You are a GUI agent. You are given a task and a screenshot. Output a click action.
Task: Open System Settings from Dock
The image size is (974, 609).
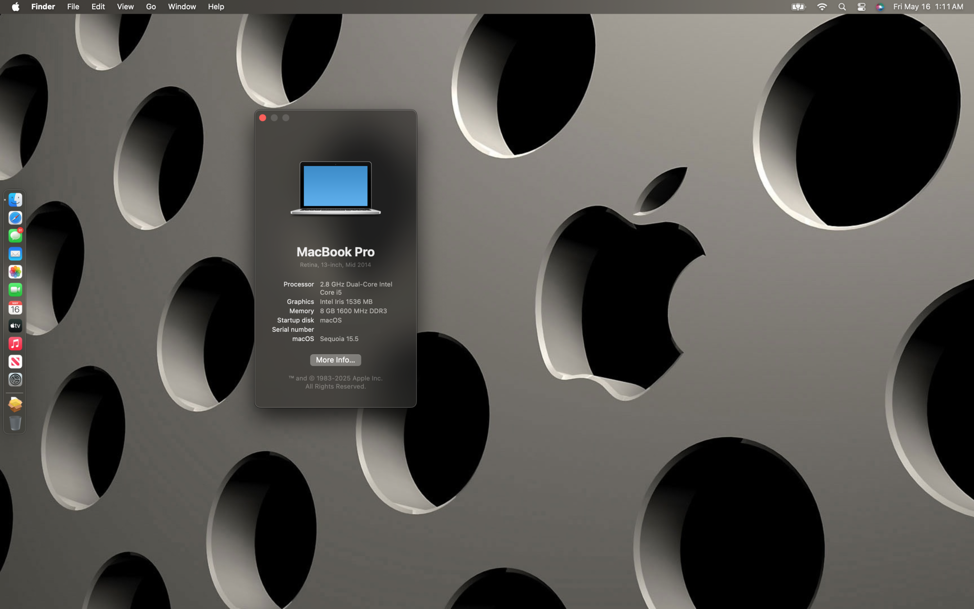pos(15,380)
